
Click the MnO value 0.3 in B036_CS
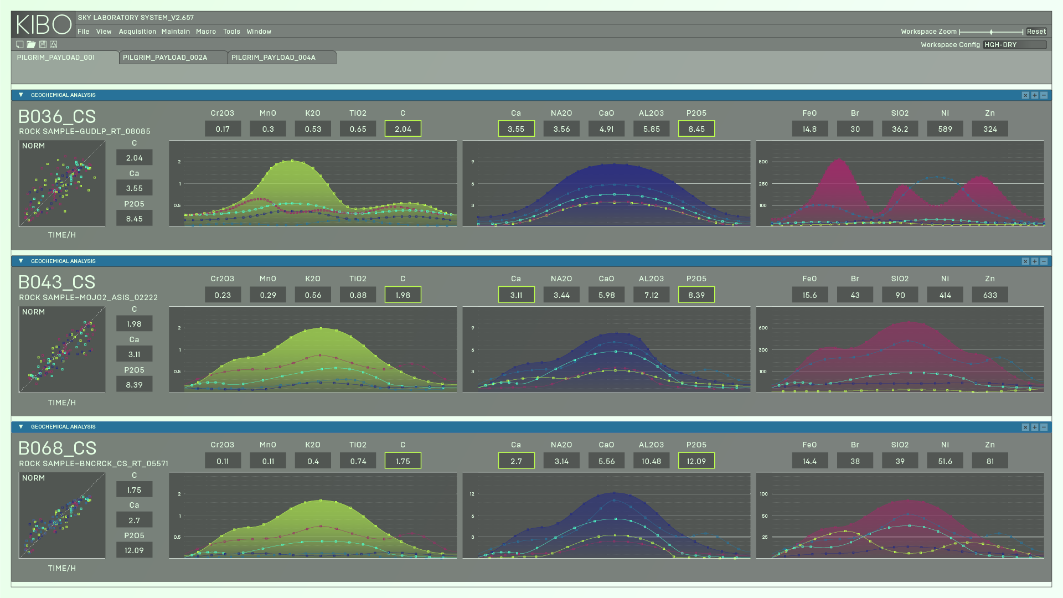pyautogui.click(x=268, y=129)
